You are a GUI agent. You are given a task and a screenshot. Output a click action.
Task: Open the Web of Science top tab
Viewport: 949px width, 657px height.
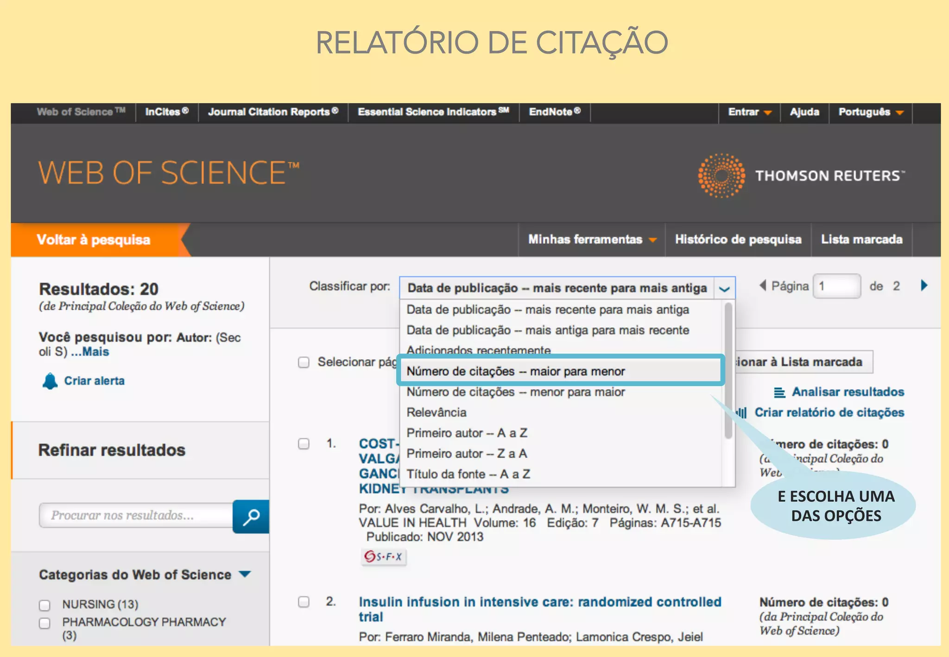point(81,112)
